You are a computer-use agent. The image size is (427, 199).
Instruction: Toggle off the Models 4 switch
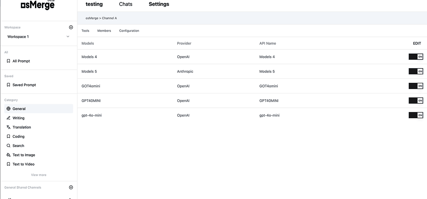(415, 57)
